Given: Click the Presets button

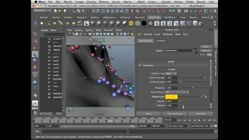Looking at the screenshot, I should pos(206,51).
